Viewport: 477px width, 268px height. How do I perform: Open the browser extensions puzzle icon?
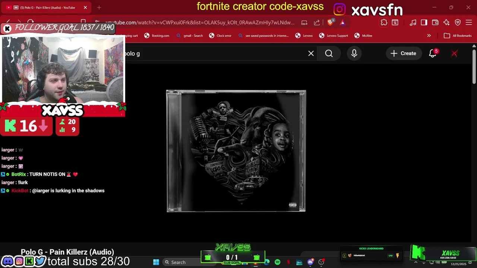pos(384,23)
